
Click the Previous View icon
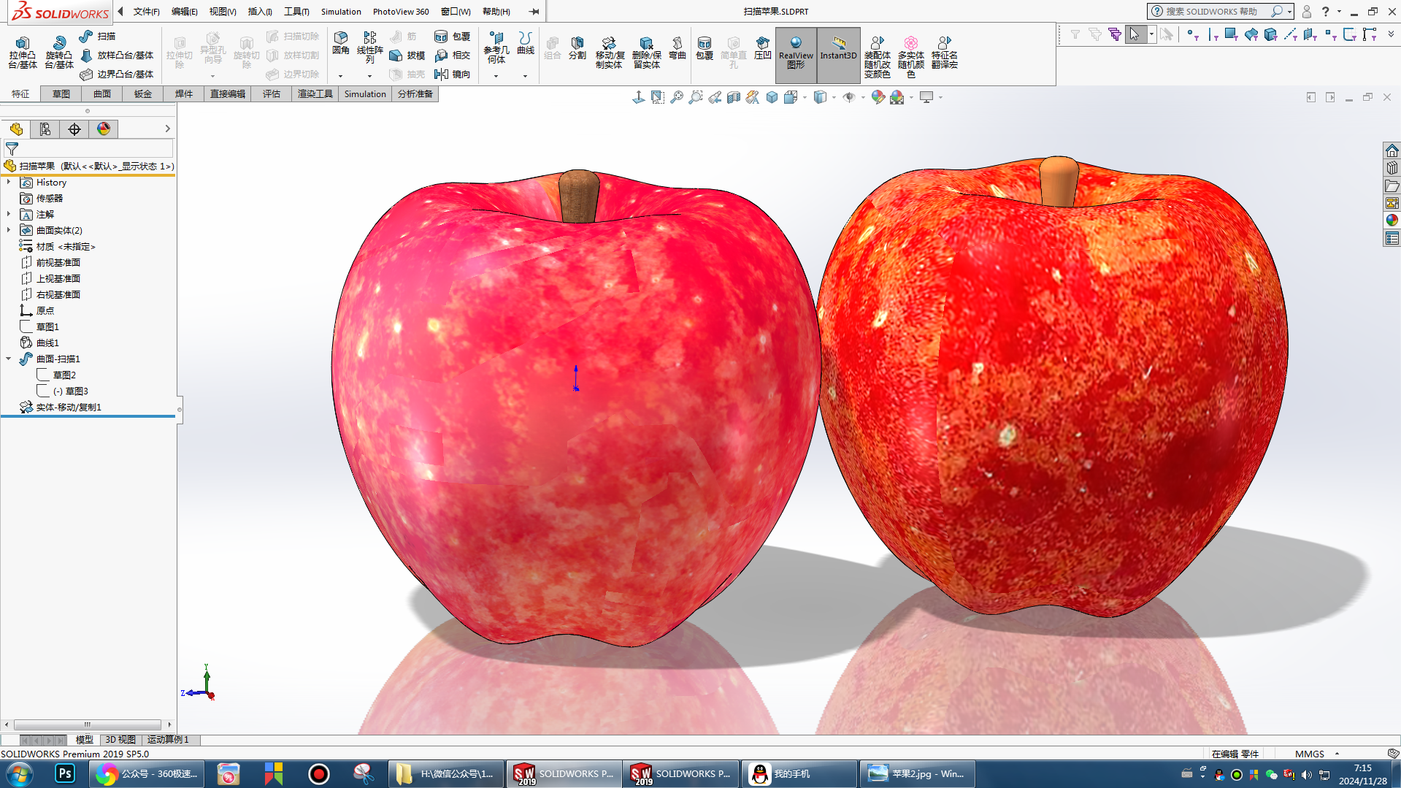click(715, 97)
